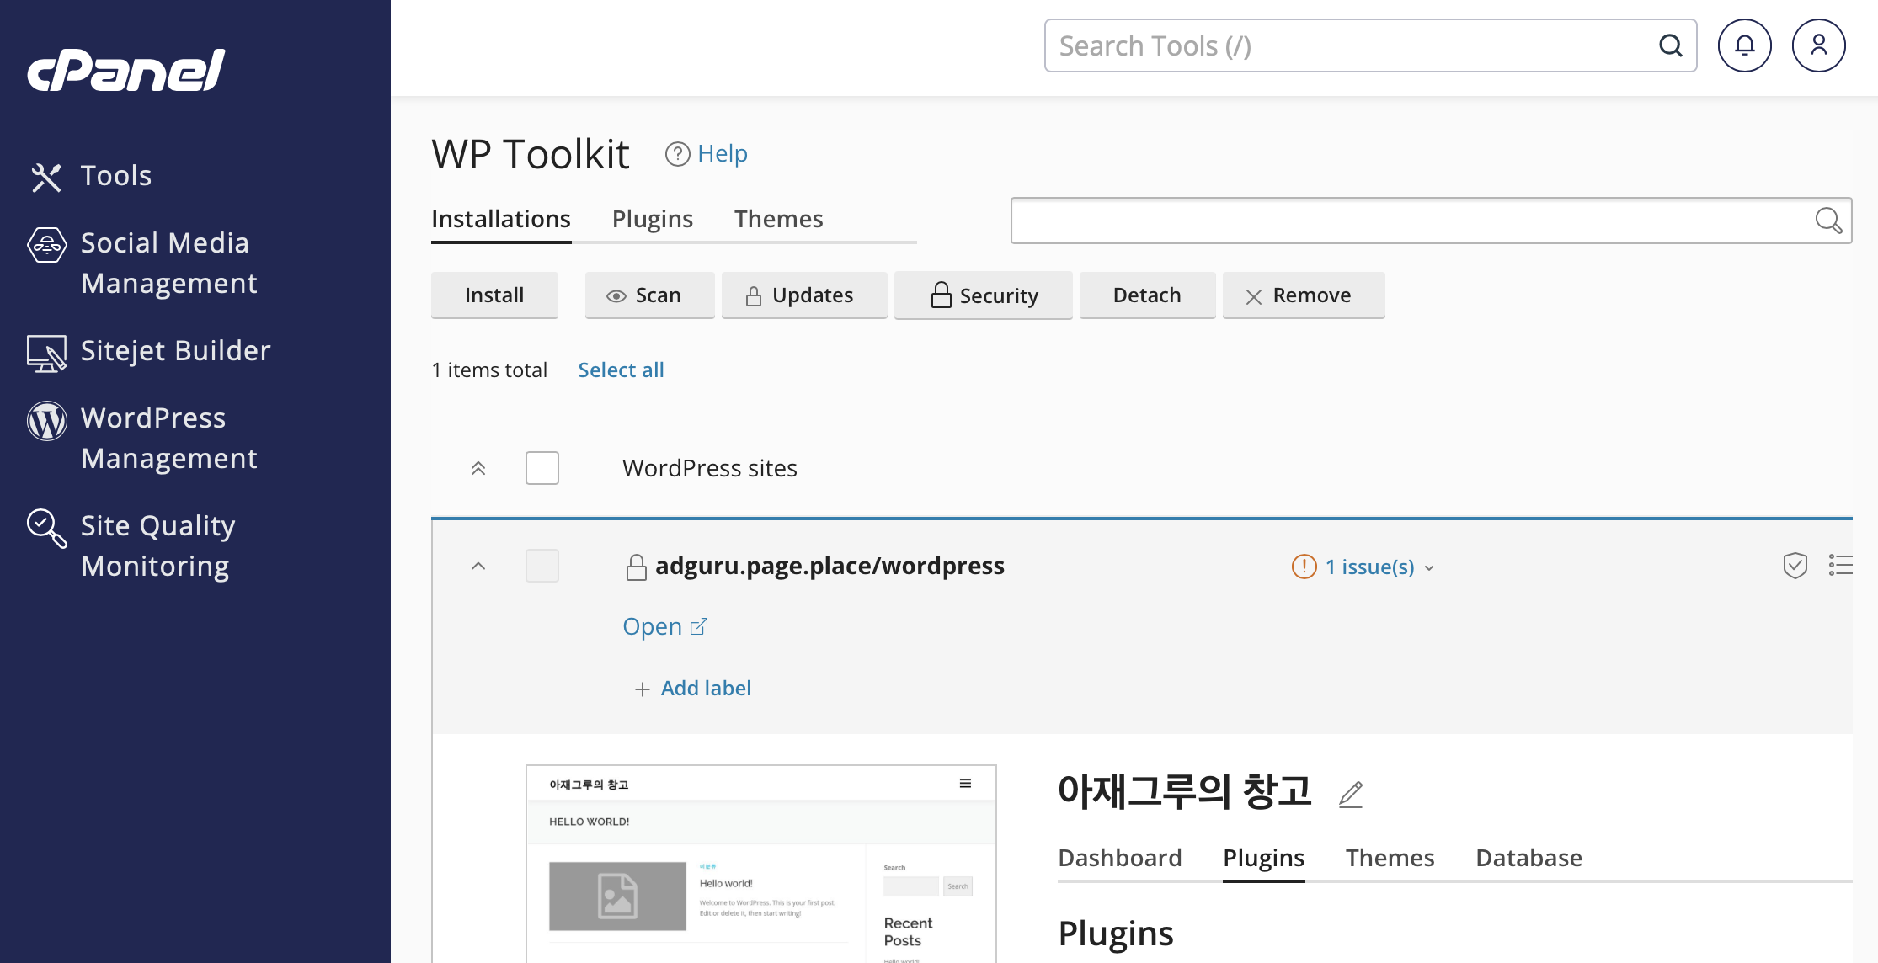
Task: Click the Updates button
Action: coord(804,295)
